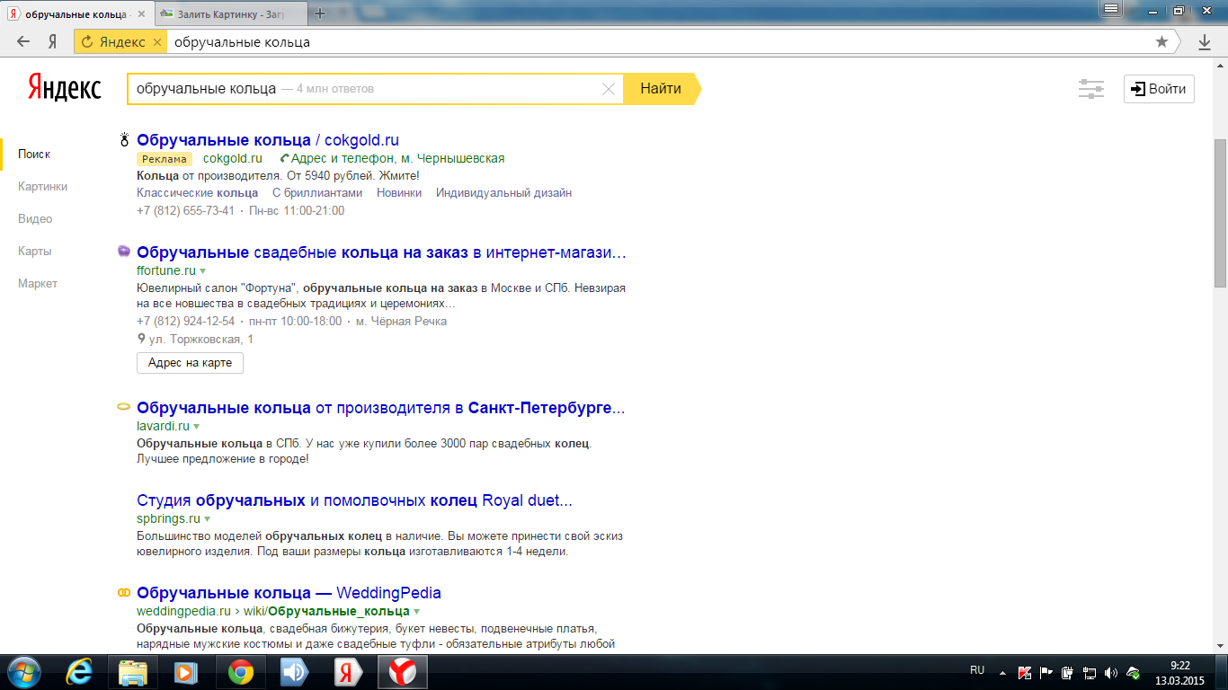The height and width of the screenshot is (690, 1228).
Task: Expand the dropdown arrow after weddingpedia.ru path
Action: pos(416,612)
